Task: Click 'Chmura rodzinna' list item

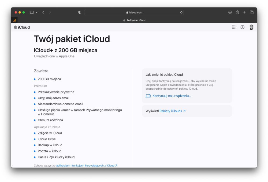Action: (x=50, y=120)
